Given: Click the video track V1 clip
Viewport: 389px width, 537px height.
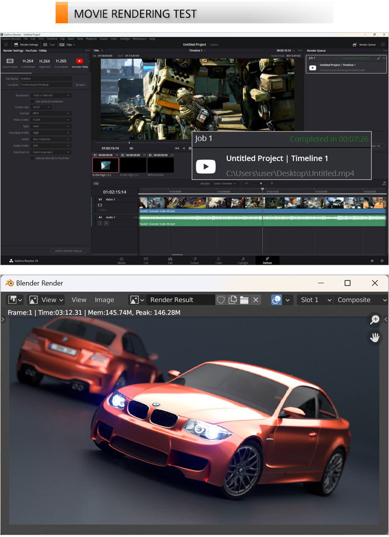Looking at the screenshot, I should (262, 204).
